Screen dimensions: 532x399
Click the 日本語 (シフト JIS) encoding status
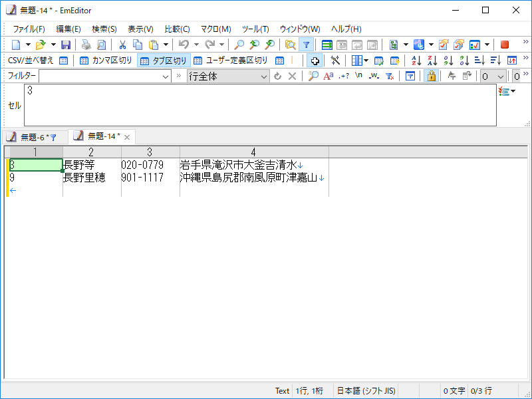(366, 391)
